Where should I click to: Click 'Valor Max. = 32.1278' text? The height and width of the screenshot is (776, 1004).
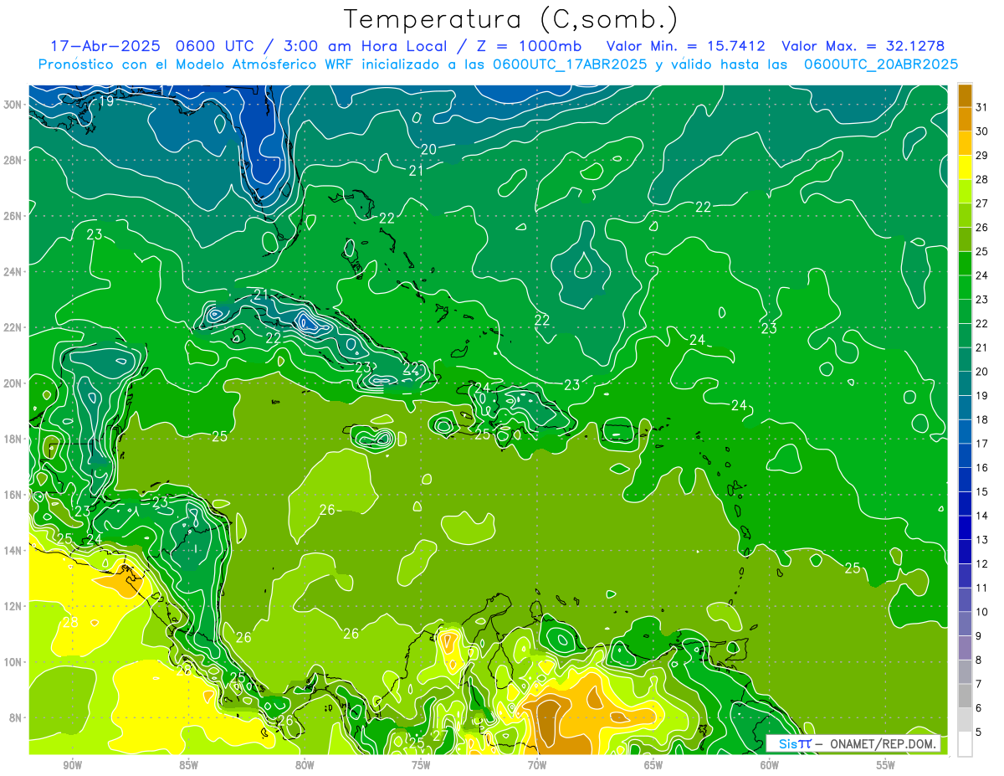click(x=862, y=46)
